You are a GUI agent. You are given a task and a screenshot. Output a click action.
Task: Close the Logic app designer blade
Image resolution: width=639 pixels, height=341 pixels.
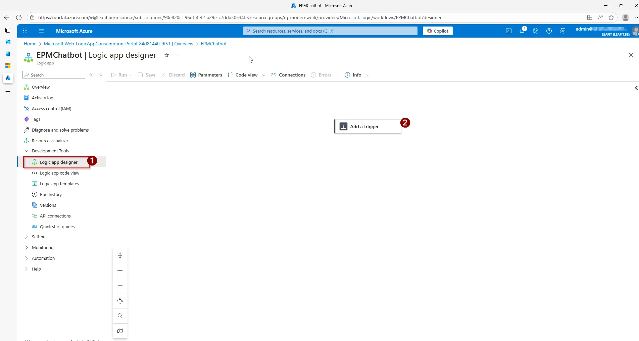point(631,55)
